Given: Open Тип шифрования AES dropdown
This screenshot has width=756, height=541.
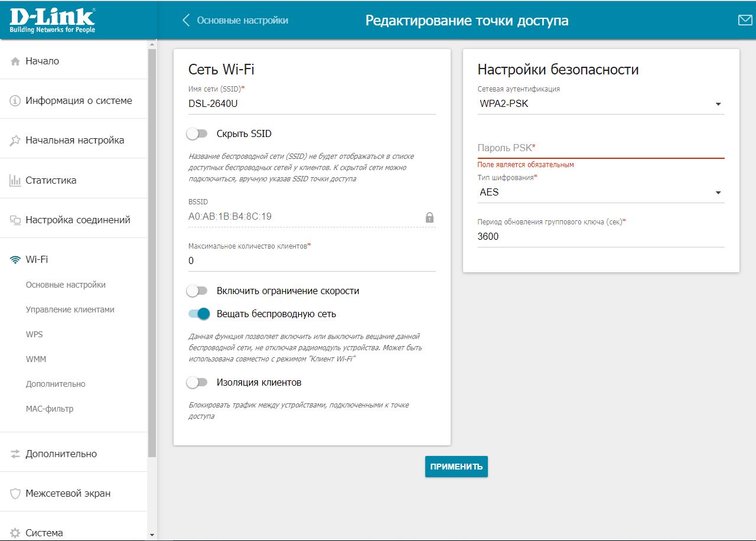Looking at the screenshot, I should (601, 193).
